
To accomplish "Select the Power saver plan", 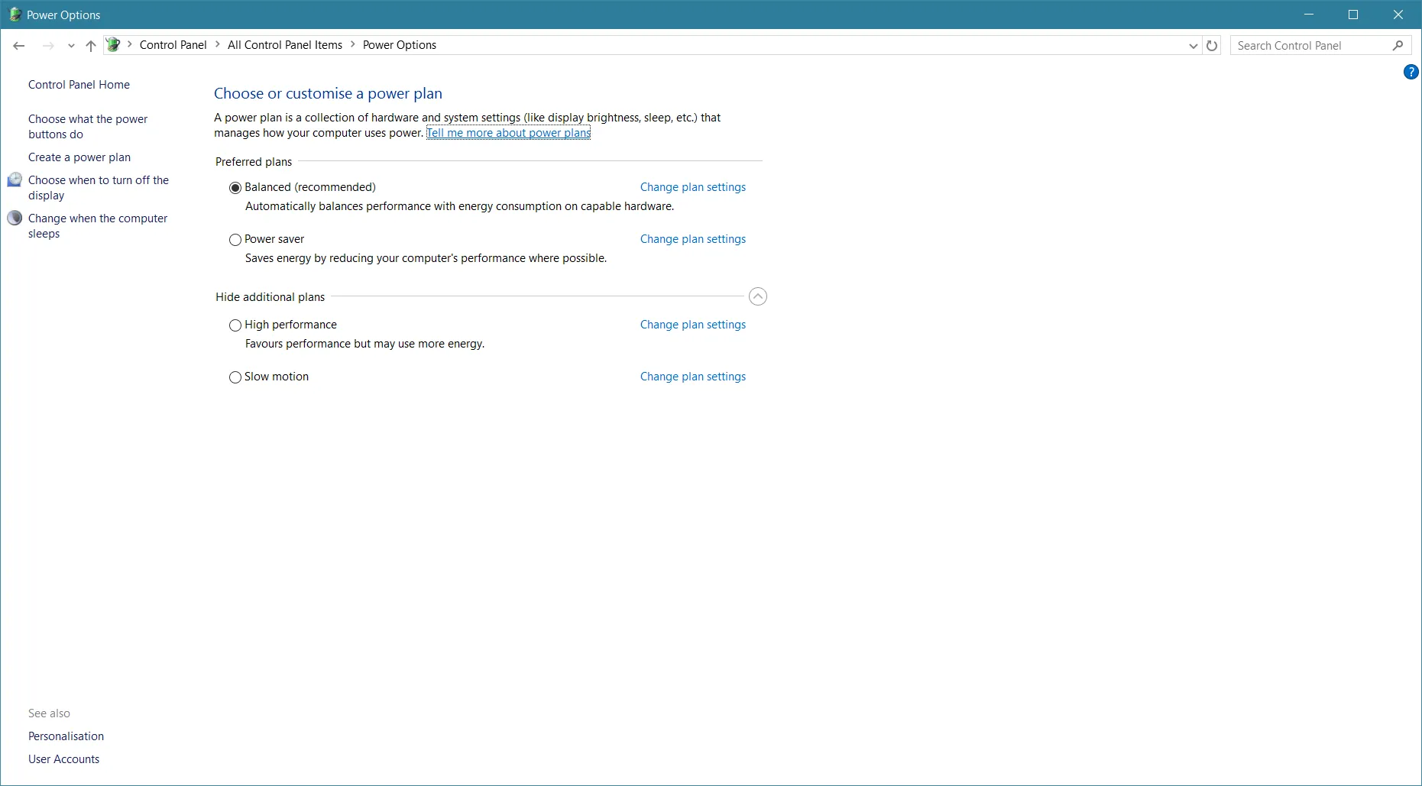I will [x=235, y=240].
